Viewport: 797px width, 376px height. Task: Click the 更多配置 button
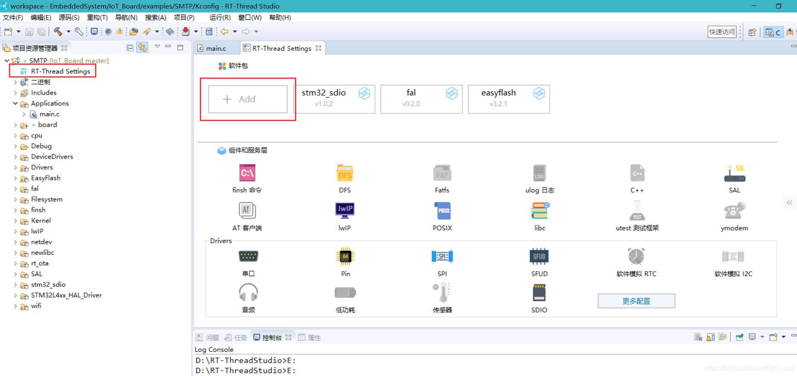coord(636,301)
